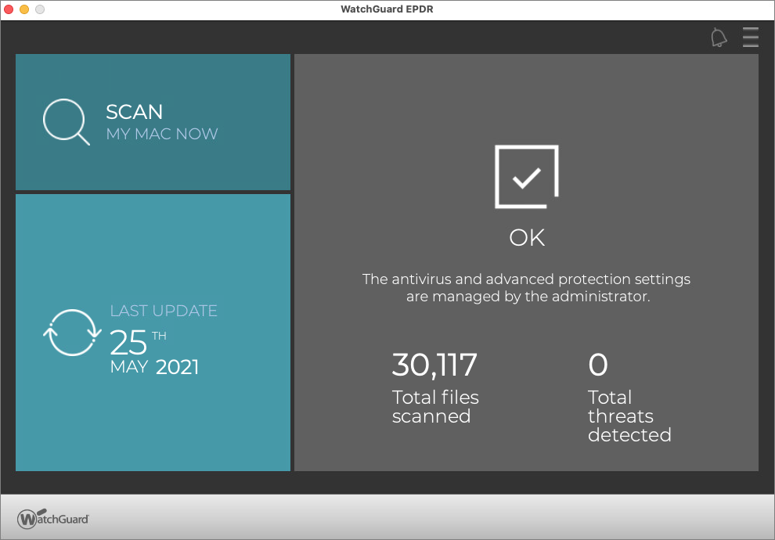
Task: Click the total threats detected counter
Action: pyautogui.click(x=598, y=365)
